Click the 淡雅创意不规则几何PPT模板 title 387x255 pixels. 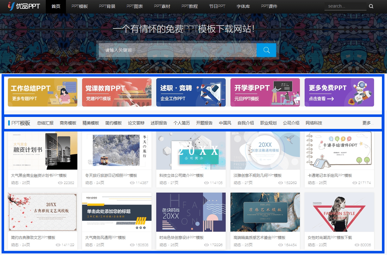(x=258, y=175)
